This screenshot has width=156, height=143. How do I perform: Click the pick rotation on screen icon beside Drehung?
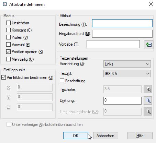pyautogui.click(x=148, y=100)
